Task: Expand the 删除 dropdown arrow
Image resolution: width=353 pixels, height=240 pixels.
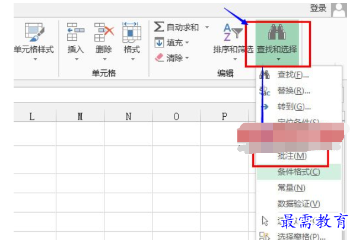Action: click(104, 59)
